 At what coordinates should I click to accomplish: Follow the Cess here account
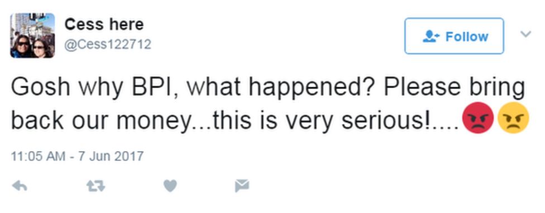(x=455, y=36)
